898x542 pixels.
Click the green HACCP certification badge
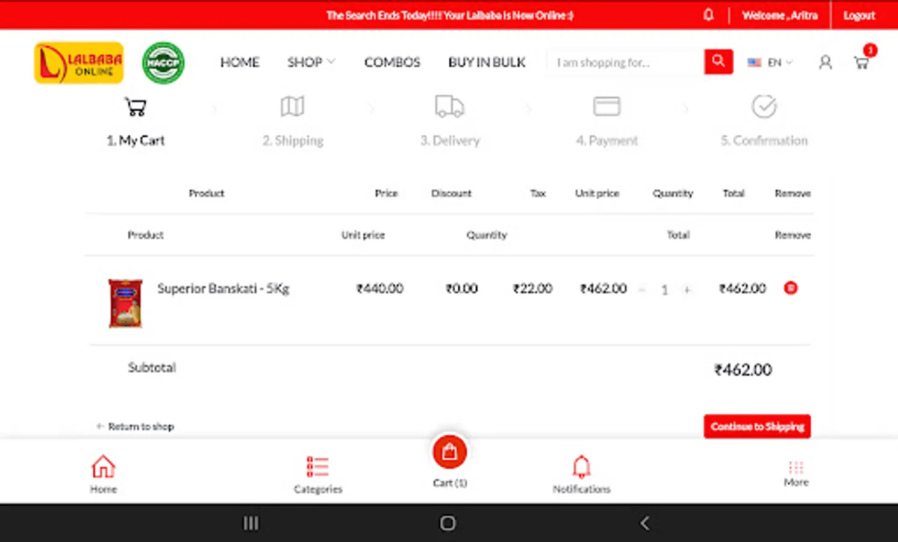[x=163, y=63]
